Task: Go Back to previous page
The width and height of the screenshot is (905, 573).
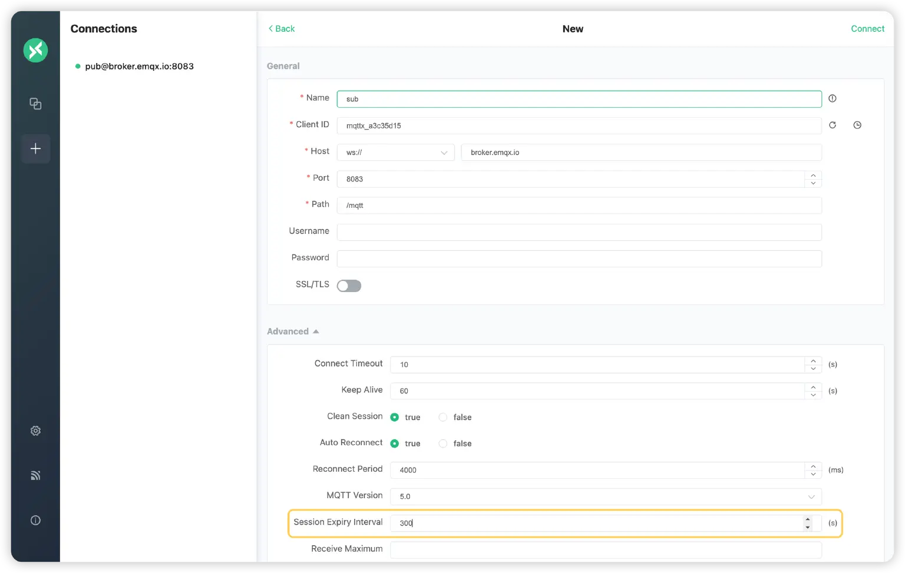Action: (282, 29)
